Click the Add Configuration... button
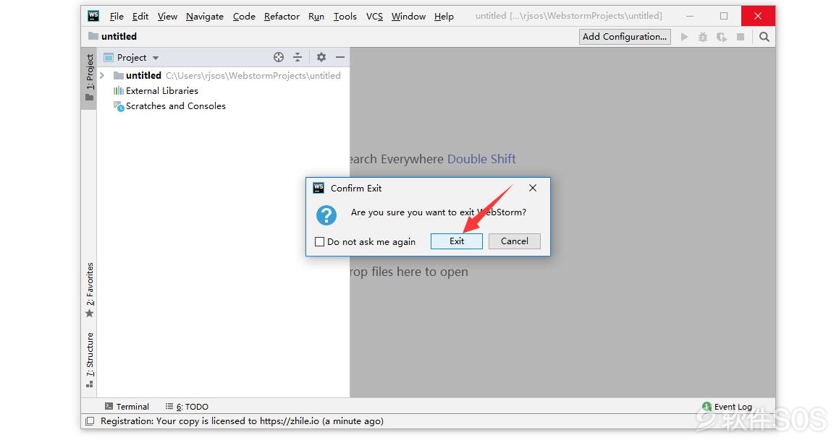The height and width of the screenshot is (440, 839). (x=625, y=37)
